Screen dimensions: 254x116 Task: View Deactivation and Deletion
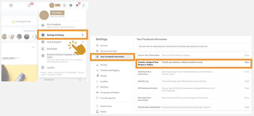pos(247,107)
